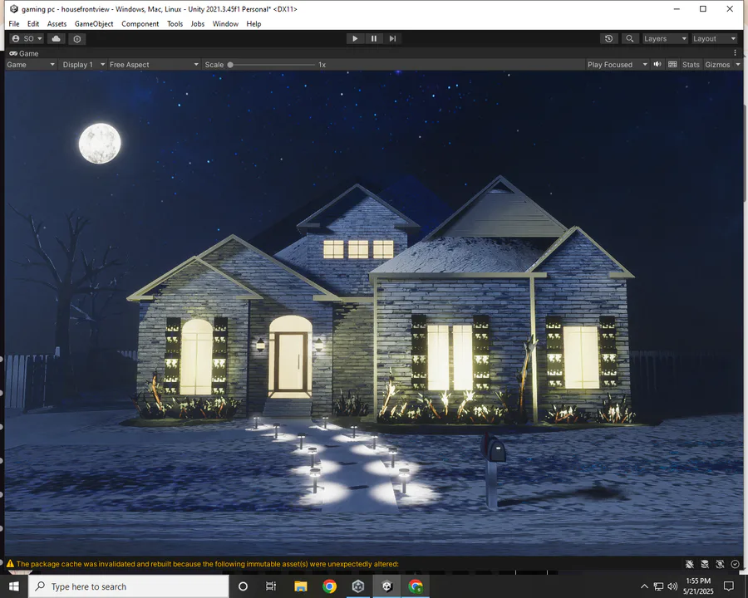Toggle Mute Audio speaker icon

click(657, 64)
